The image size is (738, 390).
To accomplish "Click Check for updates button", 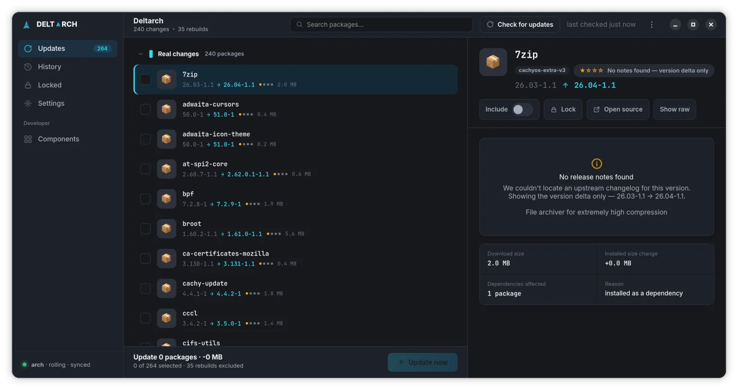I will click(520, 24).
